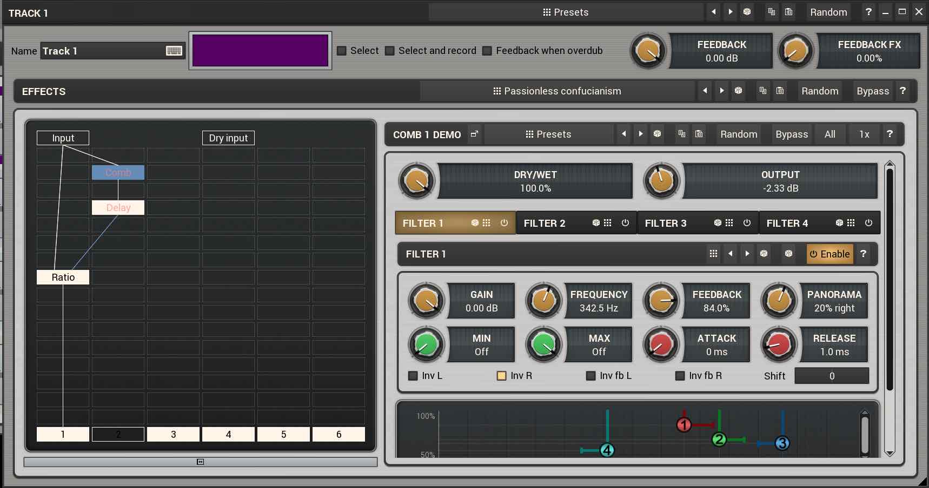929x488 pixels.
Task: Switch to the Filter 3 tab
Action: tap(666, 223)
